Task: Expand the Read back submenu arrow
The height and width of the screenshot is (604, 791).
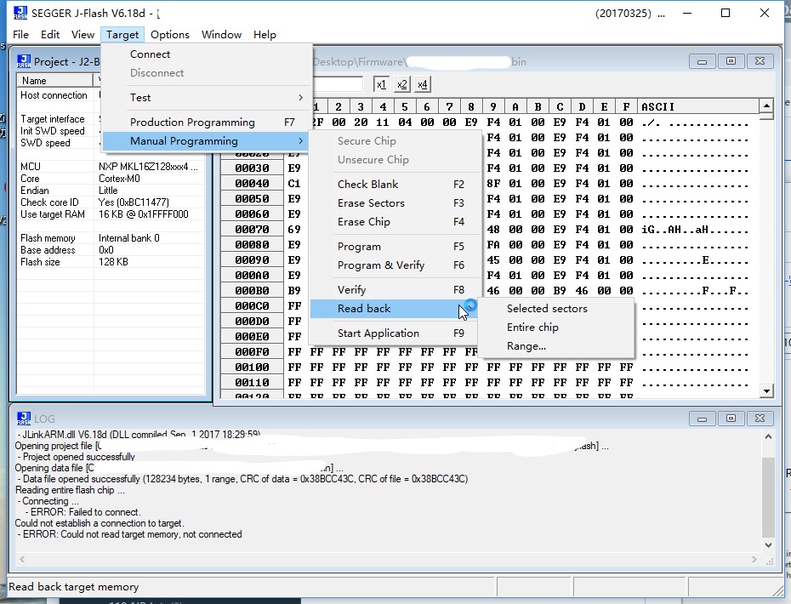Action: [x=470, y=309]
